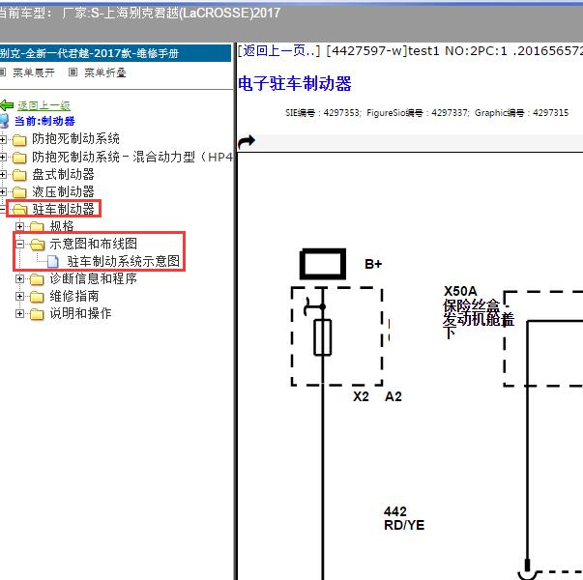Image resolution: width=583 pixels, height=580 pixels.
Task: Click the black curved arrow icon
Action: tap(247, 142)
